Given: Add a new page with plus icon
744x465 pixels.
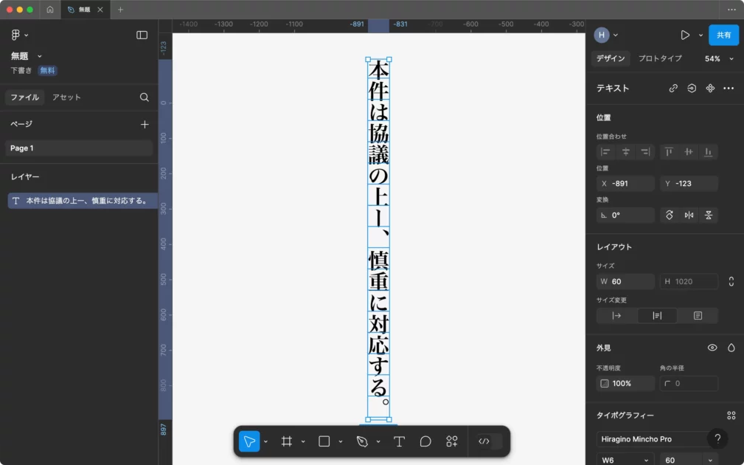Looking at the screenshot, I should pyautogui.click(x=145, y=125).
